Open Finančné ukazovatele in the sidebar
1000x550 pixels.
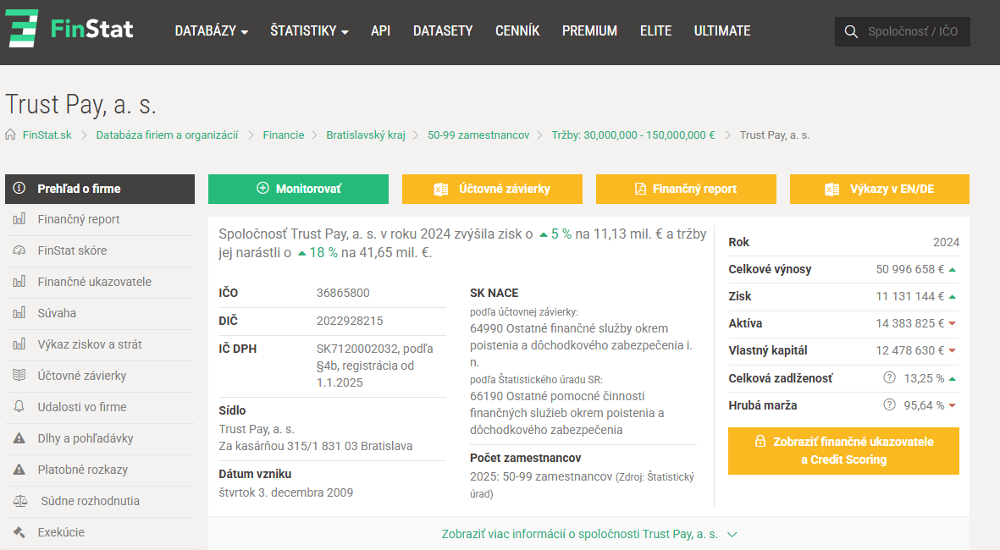point(99,282)
